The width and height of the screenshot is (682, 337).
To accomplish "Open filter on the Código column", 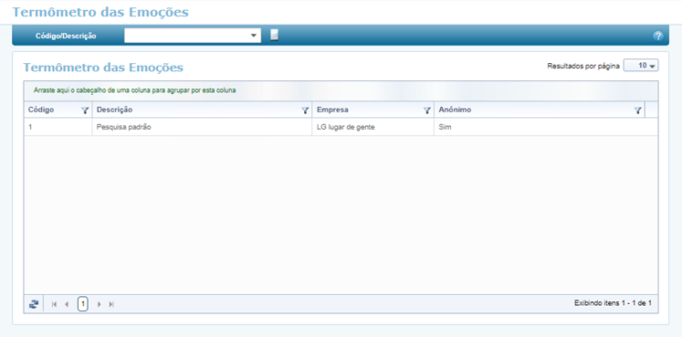I will point(85,111).
